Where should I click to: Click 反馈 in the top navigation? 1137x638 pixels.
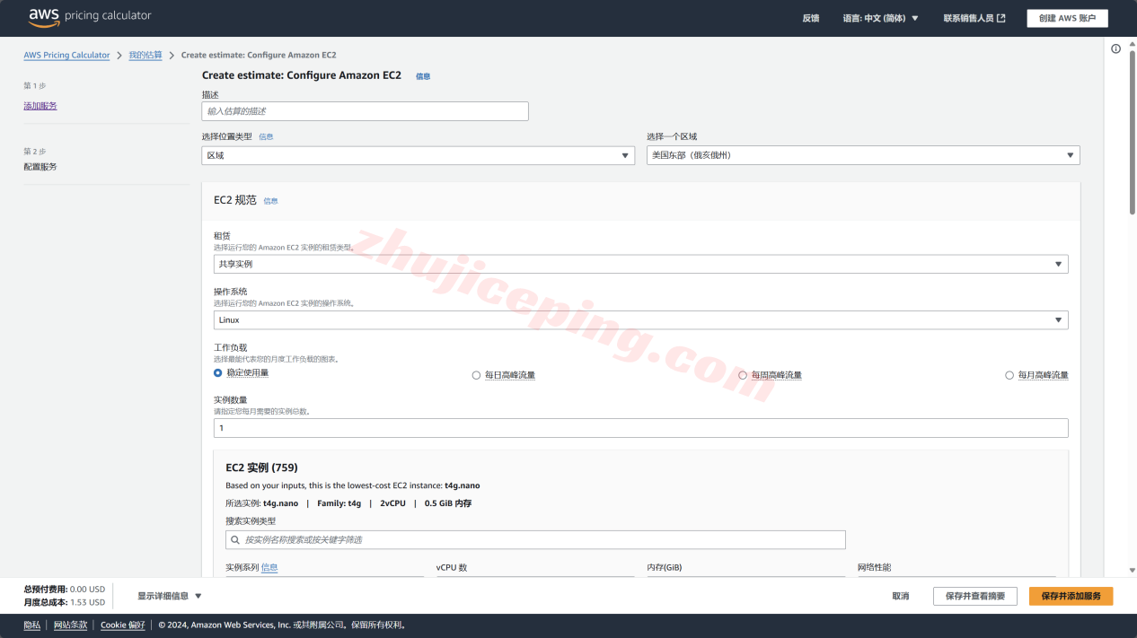click(811, 18)
